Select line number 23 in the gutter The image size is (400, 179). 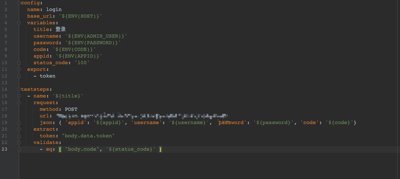tap(5, 149)
